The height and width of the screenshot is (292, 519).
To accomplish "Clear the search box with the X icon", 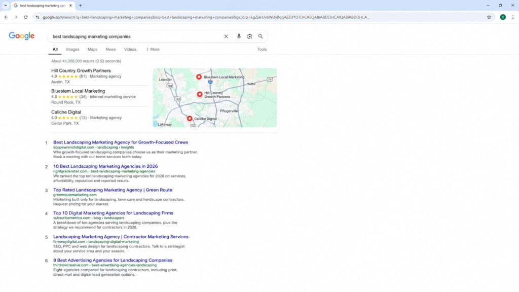I will point(226,36).
